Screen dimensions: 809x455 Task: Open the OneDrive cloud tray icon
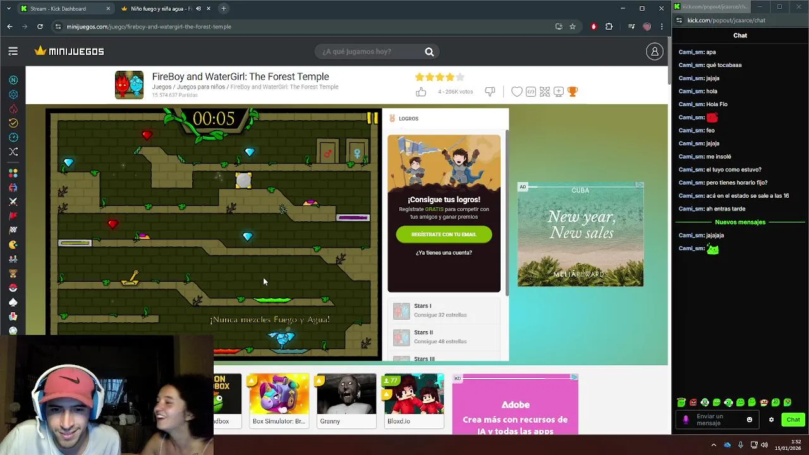pyautogui.click(x=727, y=445)
